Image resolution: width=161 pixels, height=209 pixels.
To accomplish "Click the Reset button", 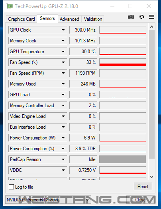I will coord(143,187).
